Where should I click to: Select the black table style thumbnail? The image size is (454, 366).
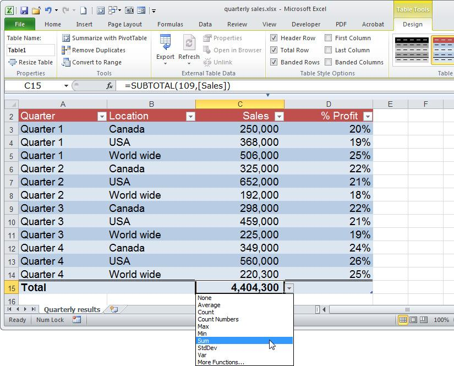point(412,50)
